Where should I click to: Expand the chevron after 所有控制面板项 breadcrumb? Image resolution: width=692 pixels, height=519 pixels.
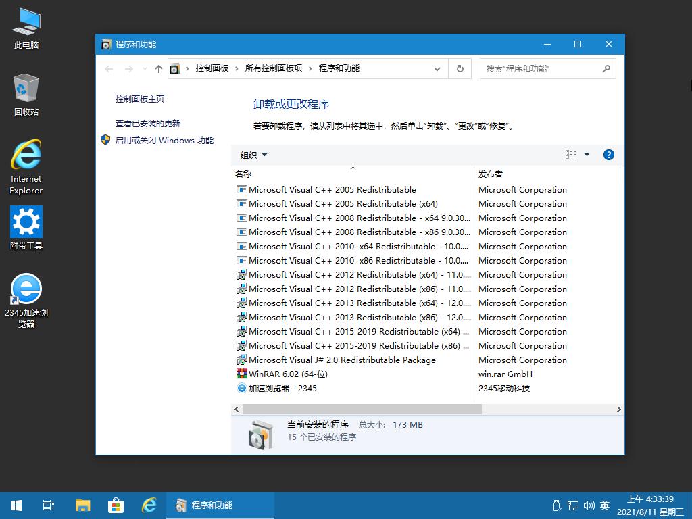[x=310, y=69]
